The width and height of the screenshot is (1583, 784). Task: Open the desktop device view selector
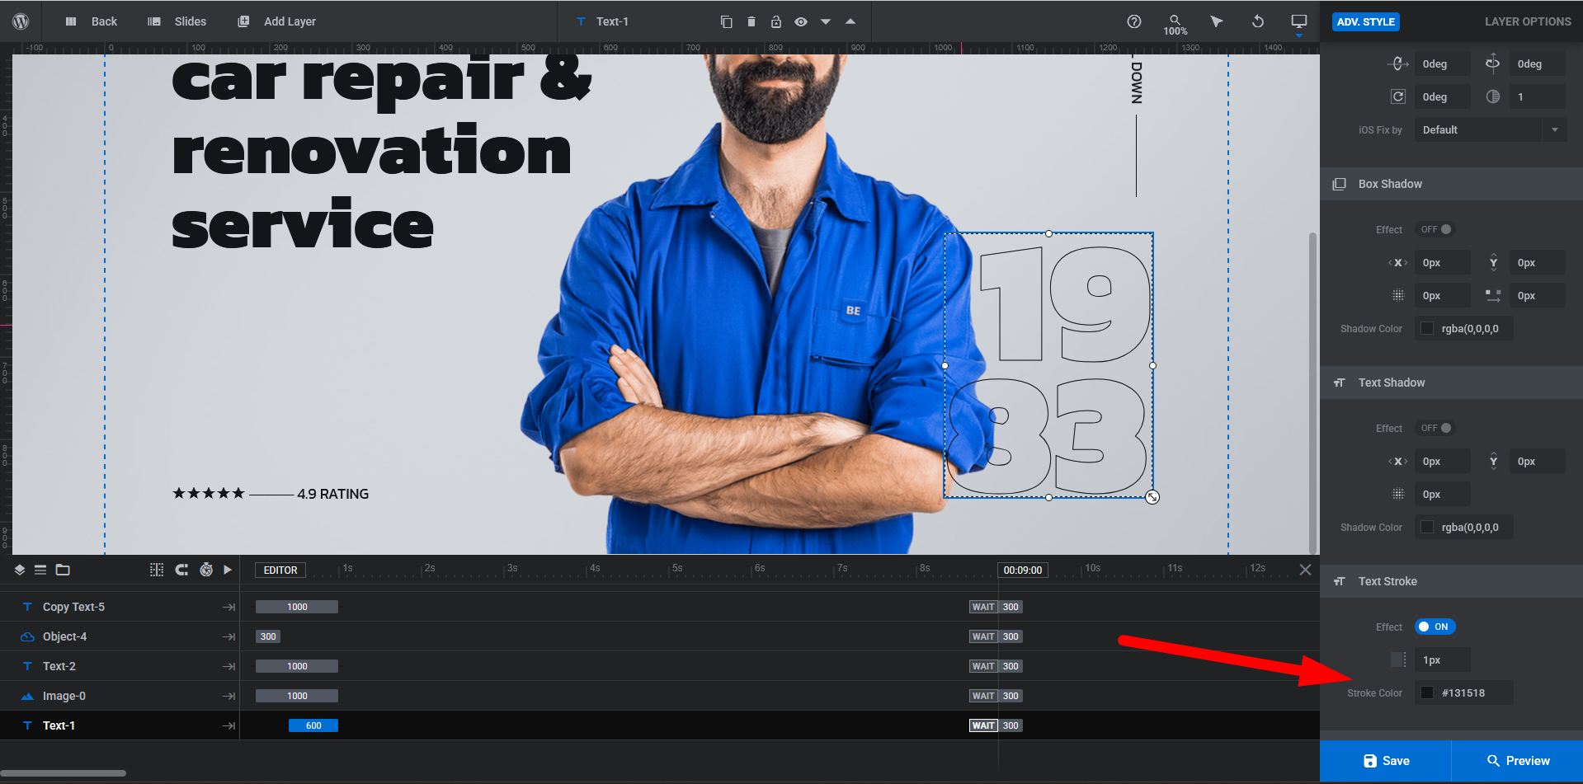pos(1298,21)
